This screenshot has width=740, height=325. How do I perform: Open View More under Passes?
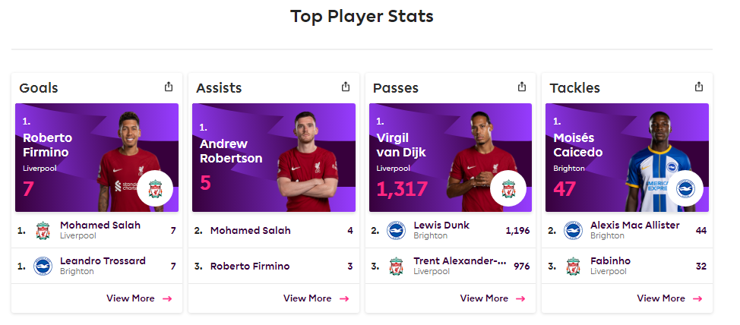493,298
